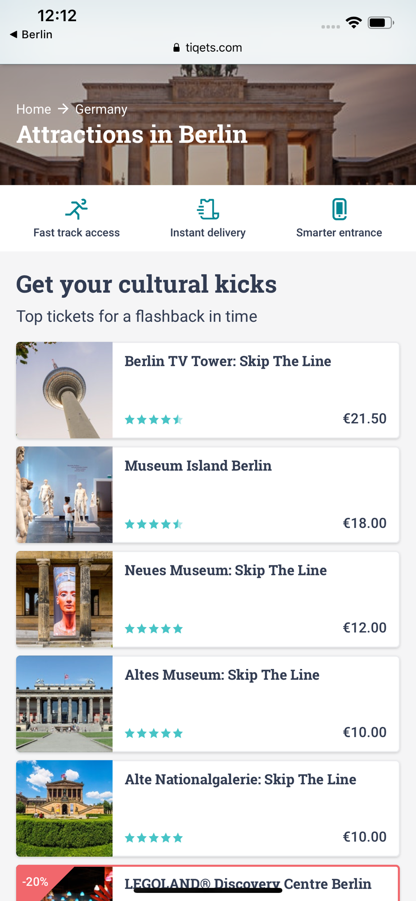This screenshot has width=416, height=901.
Task: Tap the padlock icon beside tiqets.com
Action: (176, 48)
